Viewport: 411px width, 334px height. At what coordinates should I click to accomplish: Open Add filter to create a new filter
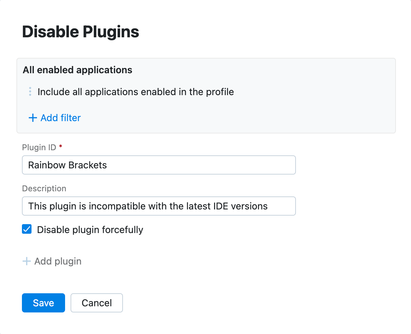click(x=60, y=118)
